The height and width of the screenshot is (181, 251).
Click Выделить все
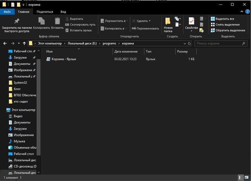coord(222,19)
